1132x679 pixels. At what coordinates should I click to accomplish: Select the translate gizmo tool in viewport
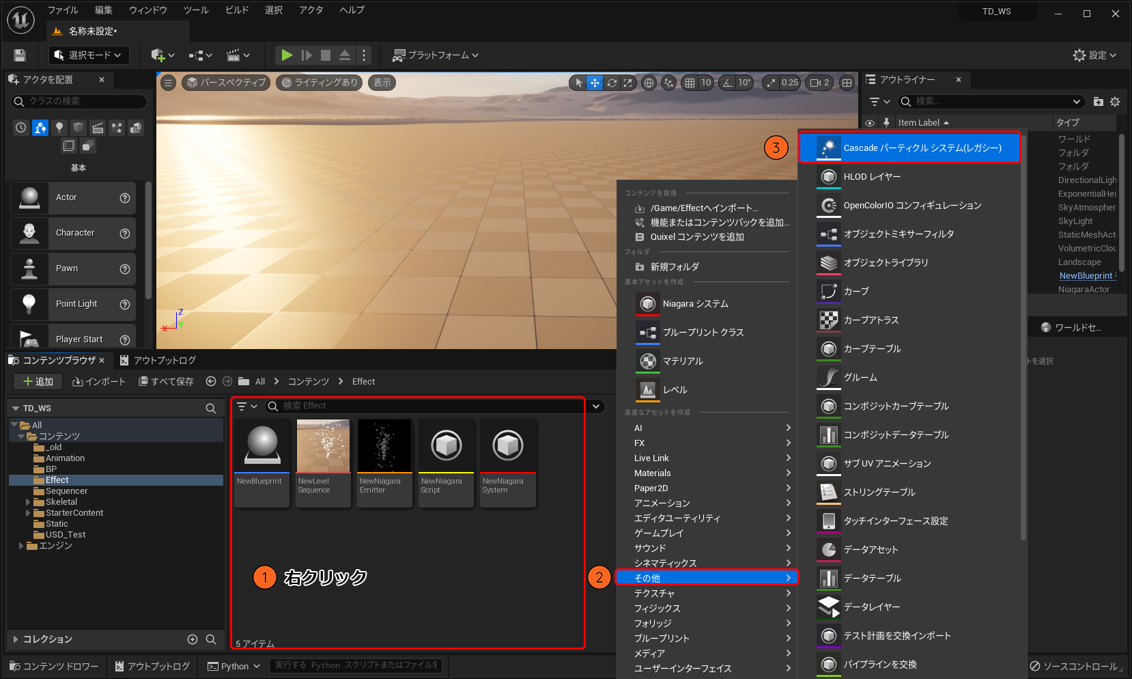[595, 83]
